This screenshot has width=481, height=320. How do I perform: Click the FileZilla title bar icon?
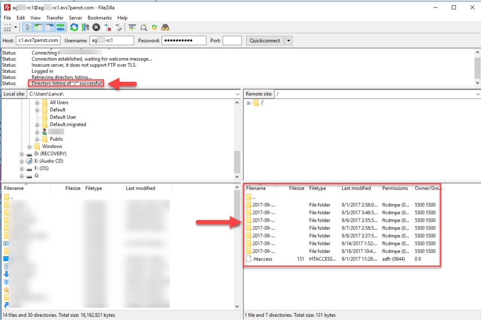(x=7, y=8)
